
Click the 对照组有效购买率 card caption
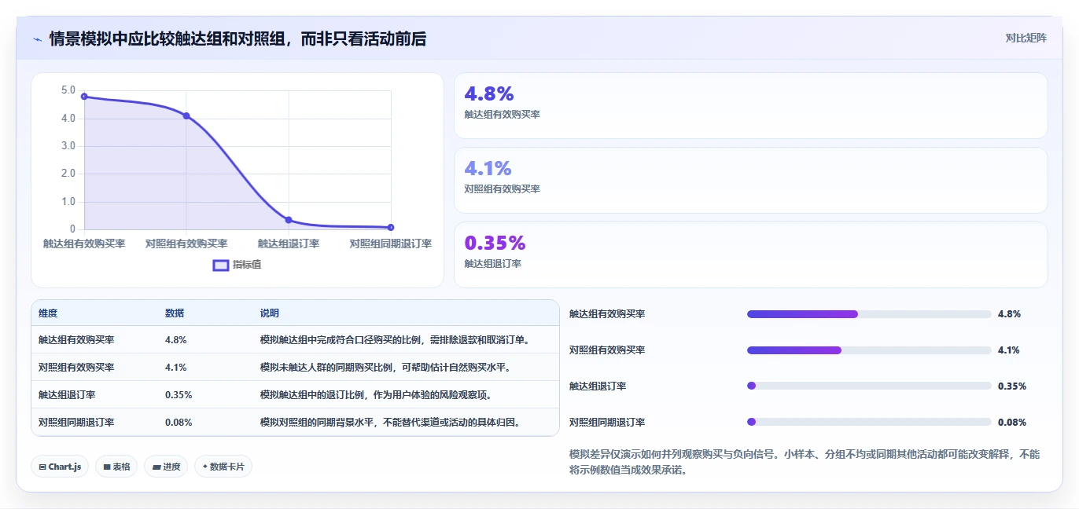point(503,189)
